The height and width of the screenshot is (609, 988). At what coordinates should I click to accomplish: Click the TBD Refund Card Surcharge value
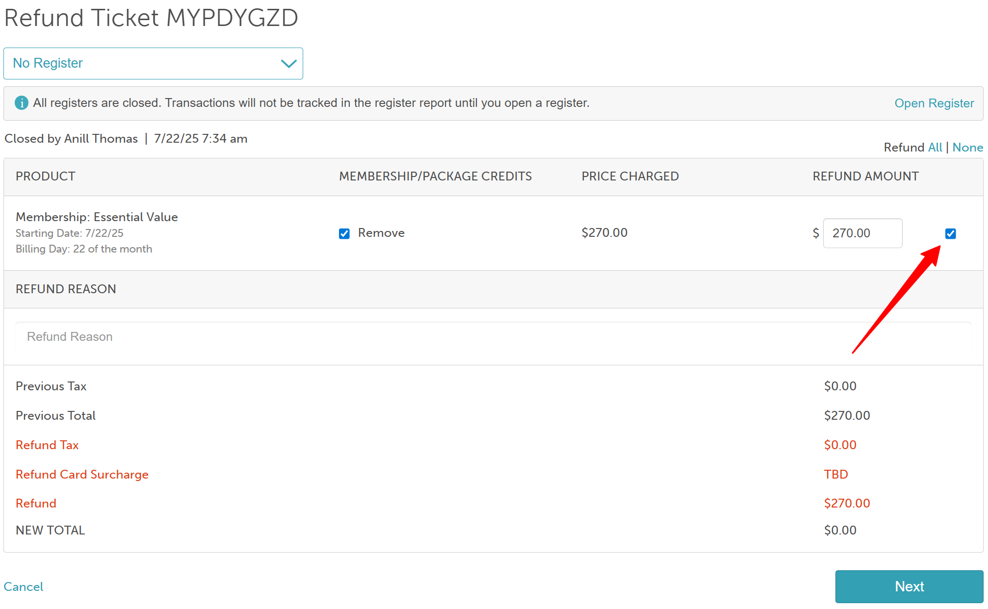[836, 474]
